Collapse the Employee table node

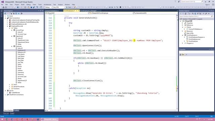point(12,46)
